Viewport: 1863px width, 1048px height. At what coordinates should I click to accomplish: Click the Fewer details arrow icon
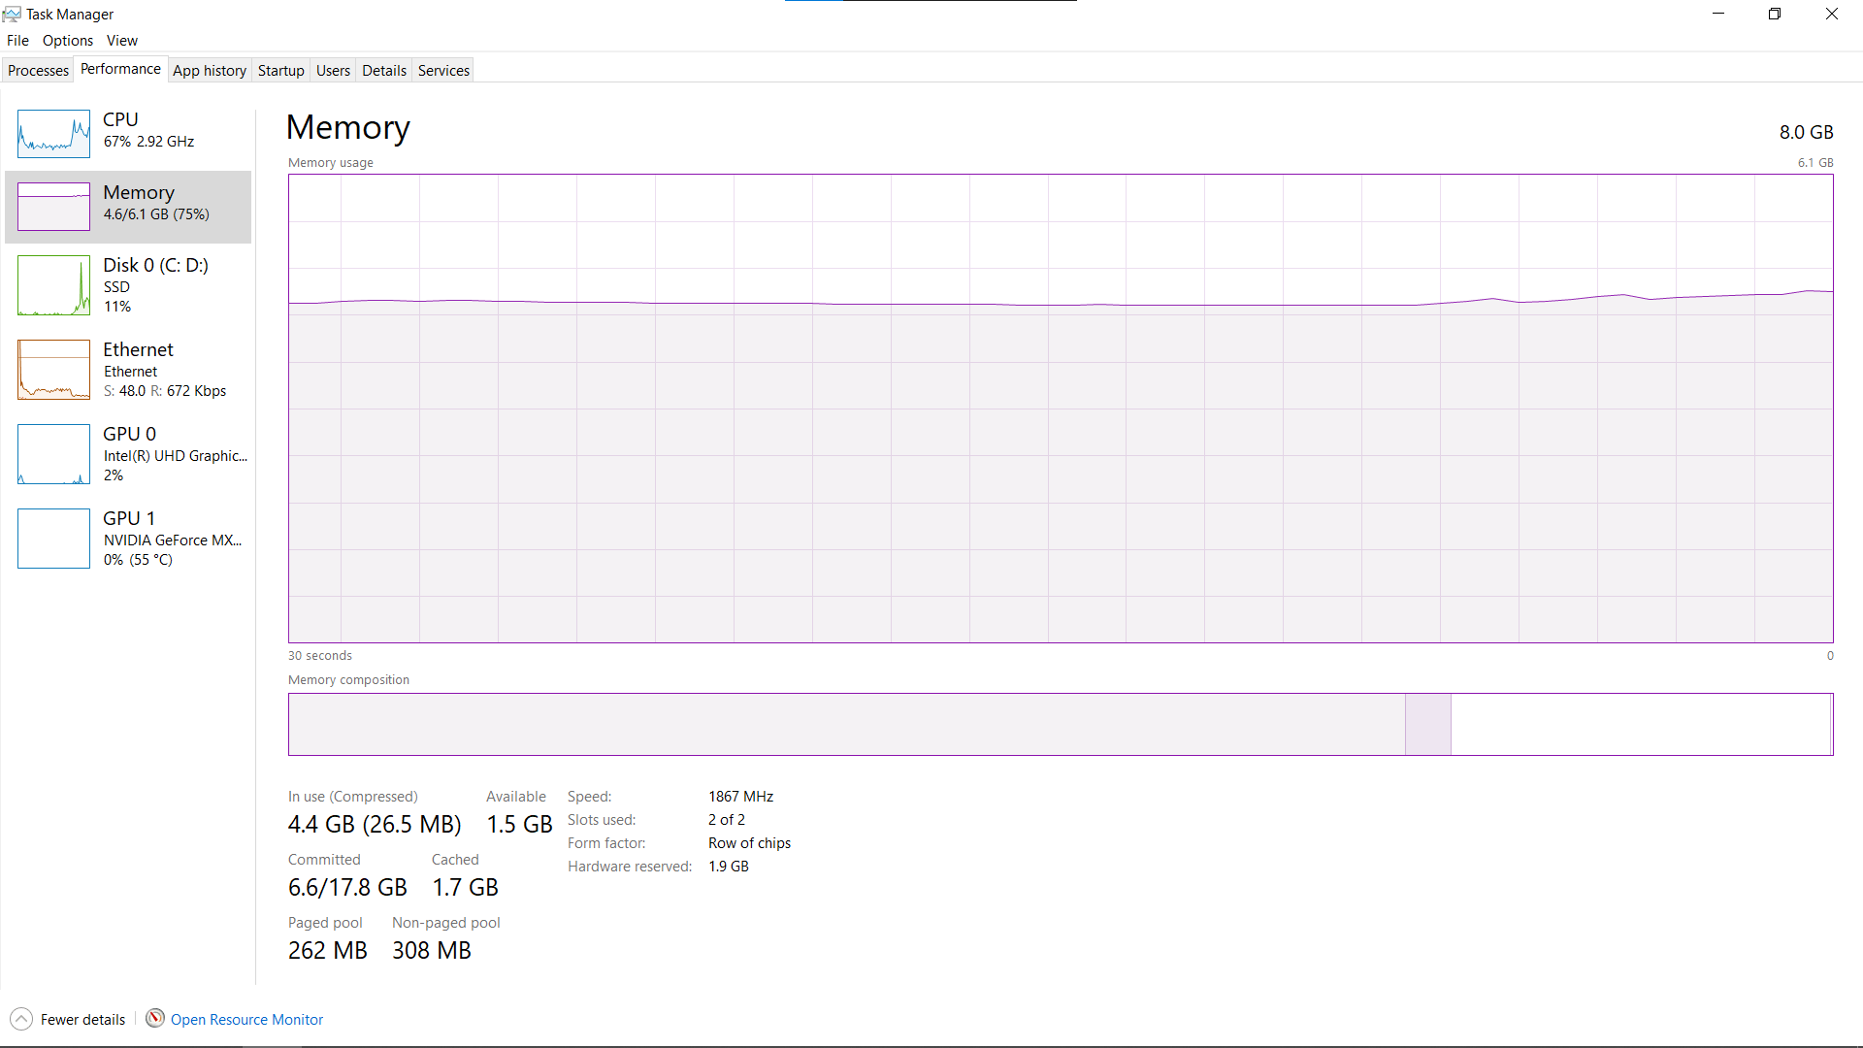click(x=21, y=1019)
